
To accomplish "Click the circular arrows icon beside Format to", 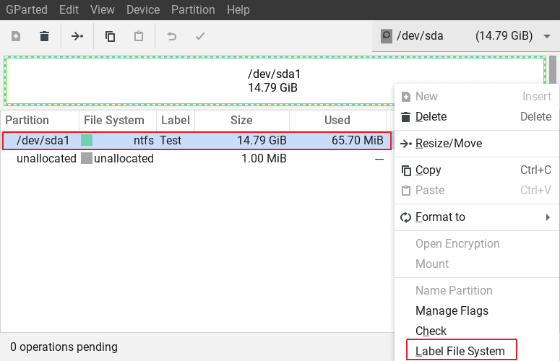I will tap(405, 217).
